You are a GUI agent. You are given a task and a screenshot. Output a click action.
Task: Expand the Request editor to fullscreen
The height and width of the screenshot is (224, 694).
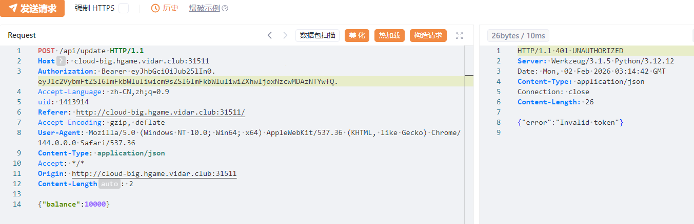[x=460, y=35]
